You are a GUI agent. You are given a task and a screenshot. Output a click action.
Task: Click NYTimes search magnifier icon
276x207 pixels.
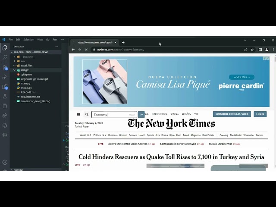[87, 114]
